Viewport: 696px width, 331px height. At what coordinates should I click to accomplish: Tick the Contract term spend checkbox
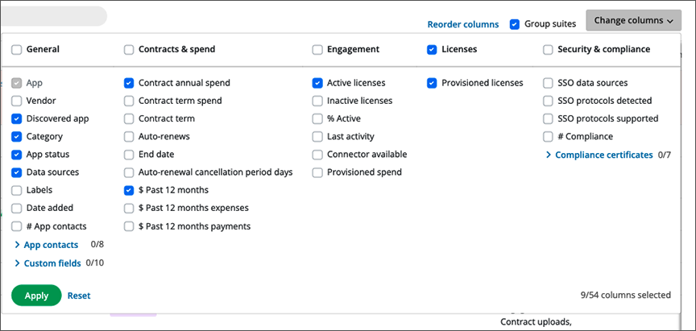click(129, 101)
